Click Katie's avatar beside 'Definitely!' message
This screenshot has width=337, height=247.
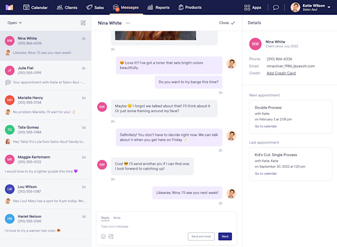tap(231, 136)
